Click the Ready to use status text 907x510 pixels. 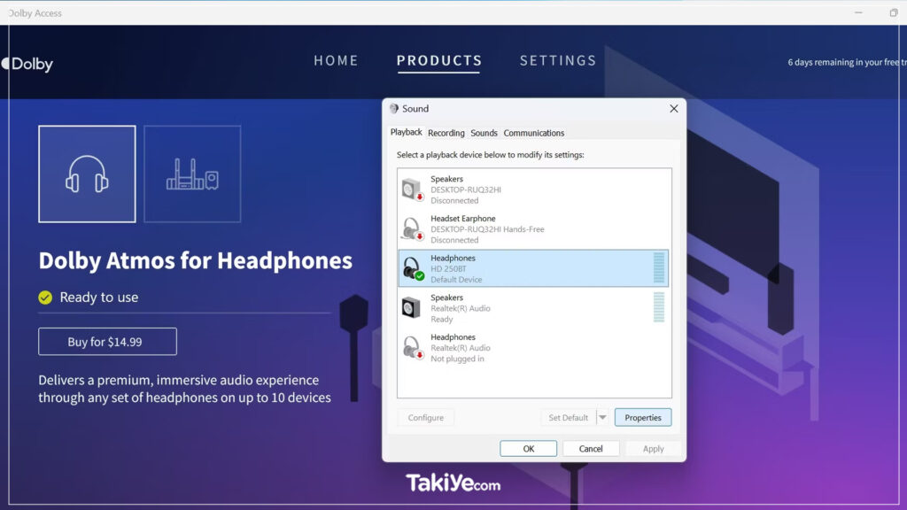(x=99, y=297)
